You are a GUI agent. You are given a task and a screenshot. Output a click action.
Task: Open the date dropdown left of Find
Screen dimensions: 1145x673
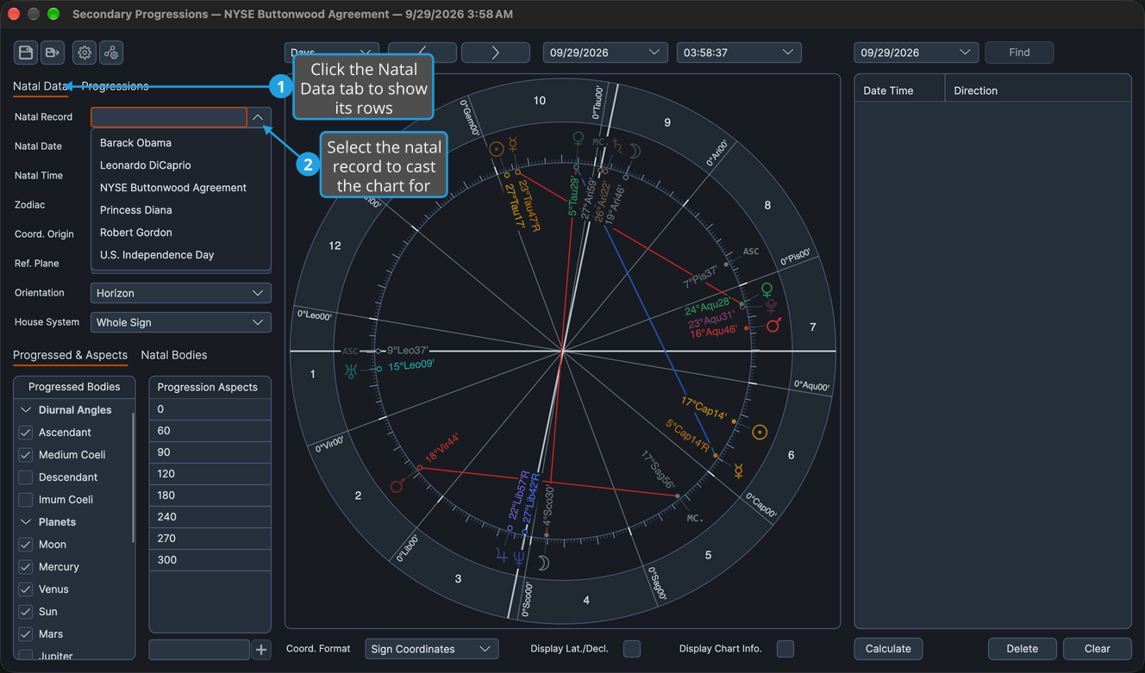tap(917, 53)
